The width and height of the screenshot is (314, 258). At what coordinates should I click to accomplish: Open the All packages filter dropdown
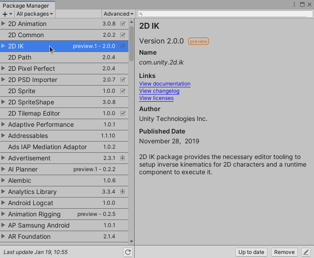(35, 14)
